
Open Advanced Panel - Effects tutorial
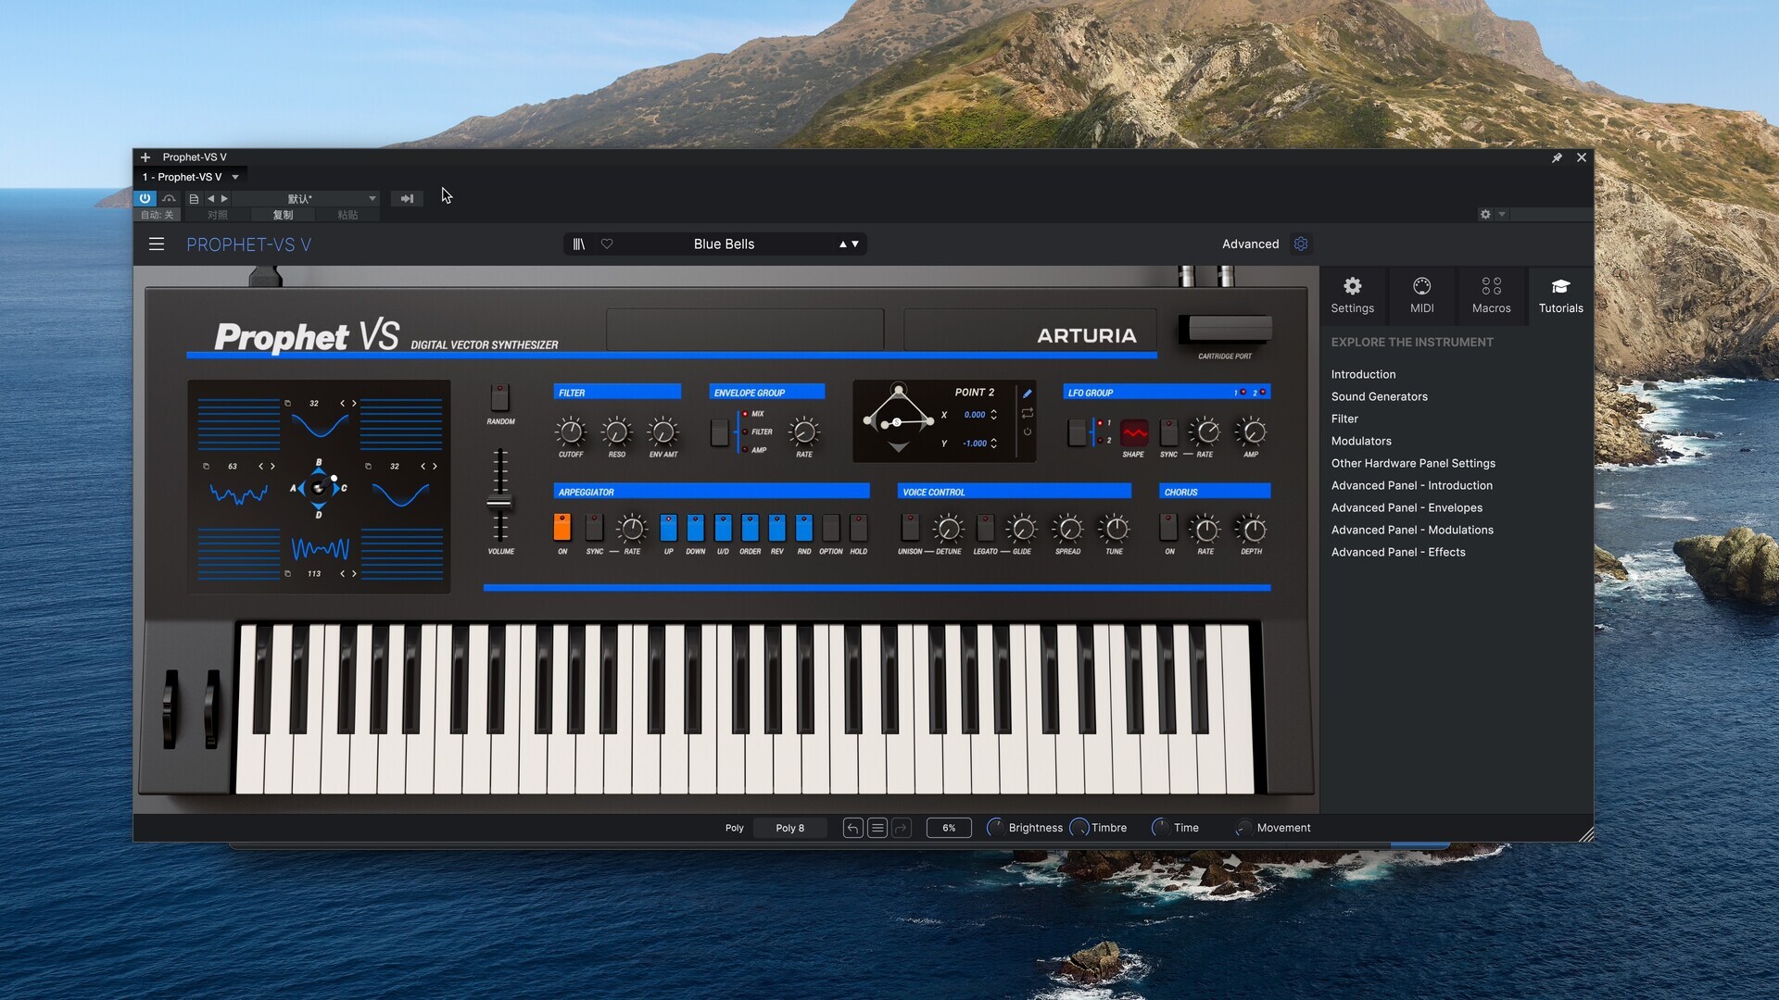click(x=1398, y=552)
